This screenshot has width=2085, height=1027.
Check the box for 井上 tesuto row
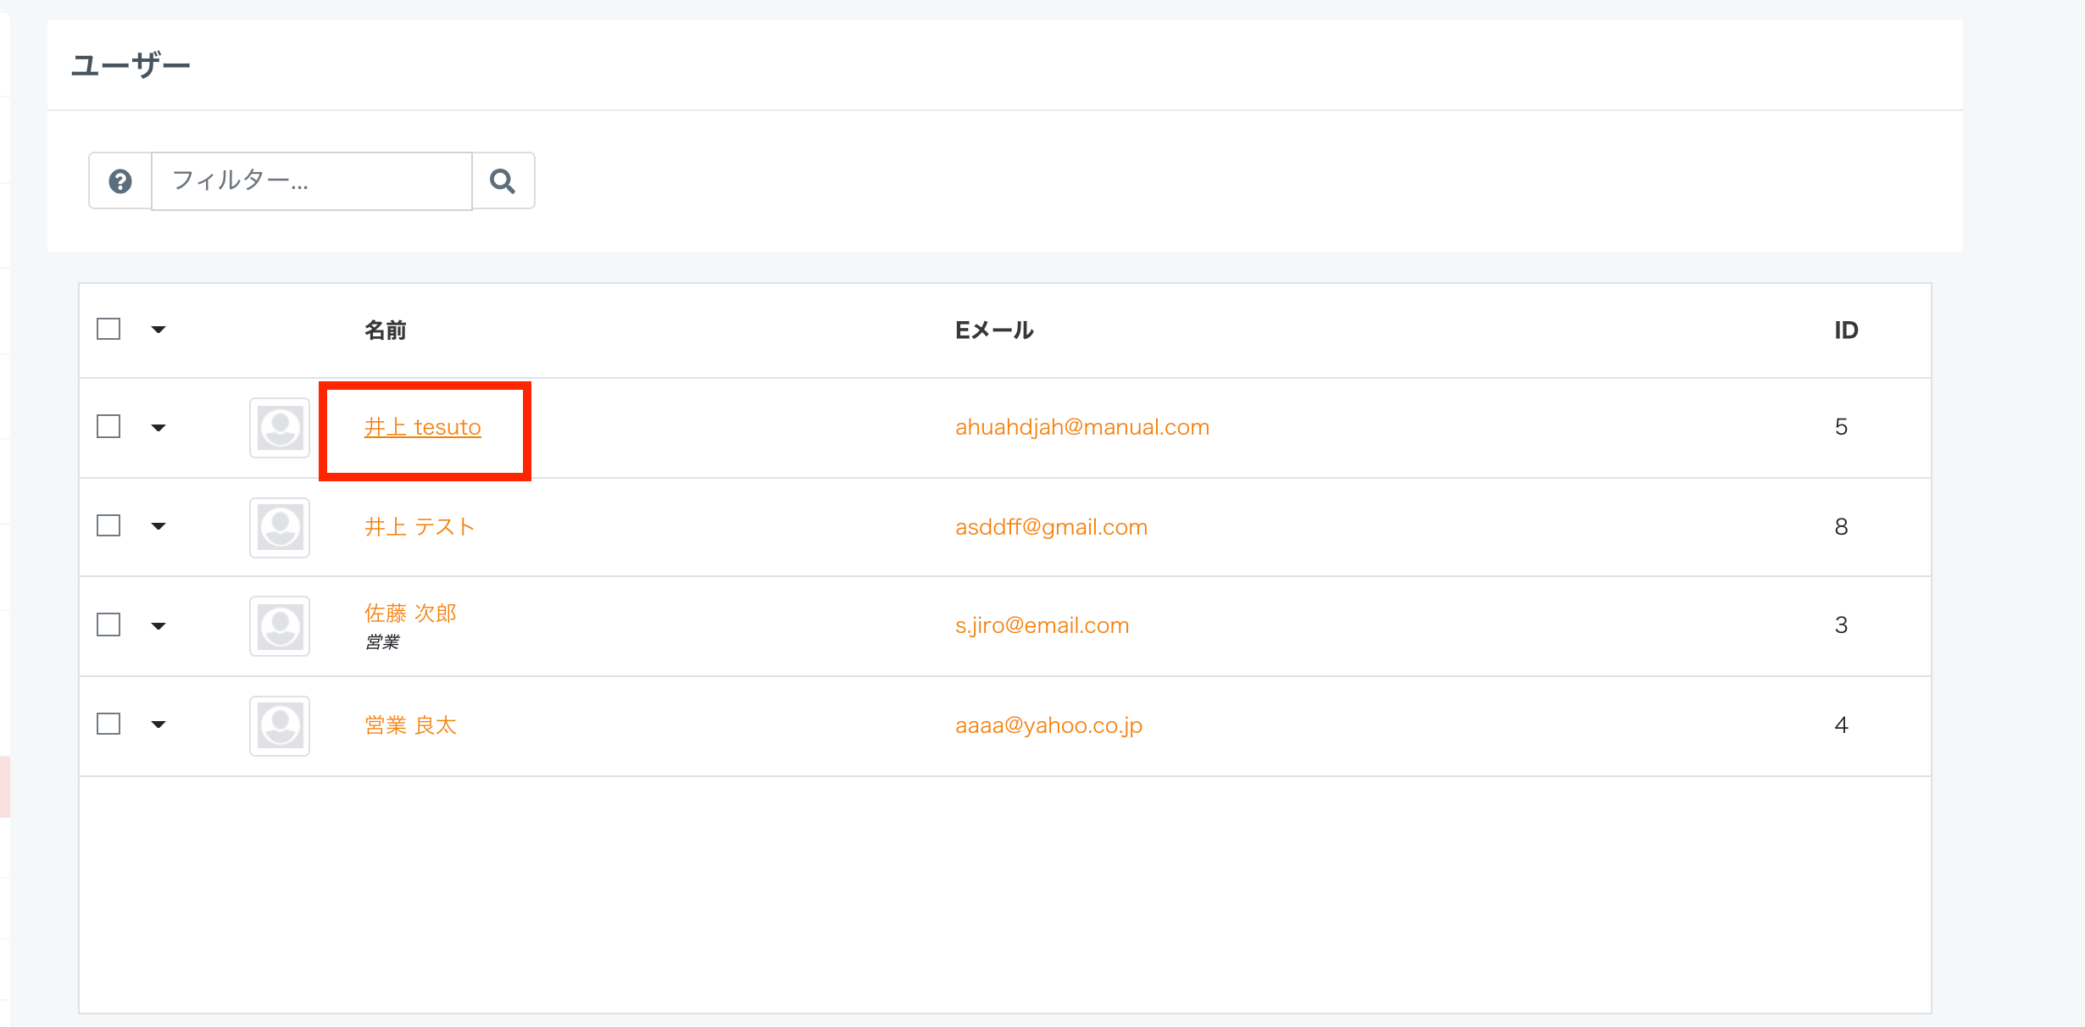pyautogui.click(x=108, y=426)
